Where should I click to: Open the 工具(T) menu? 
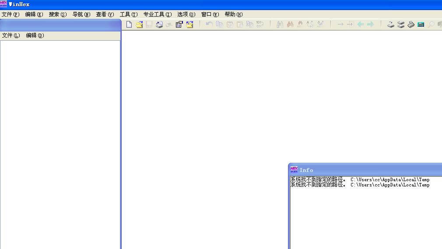129,14
